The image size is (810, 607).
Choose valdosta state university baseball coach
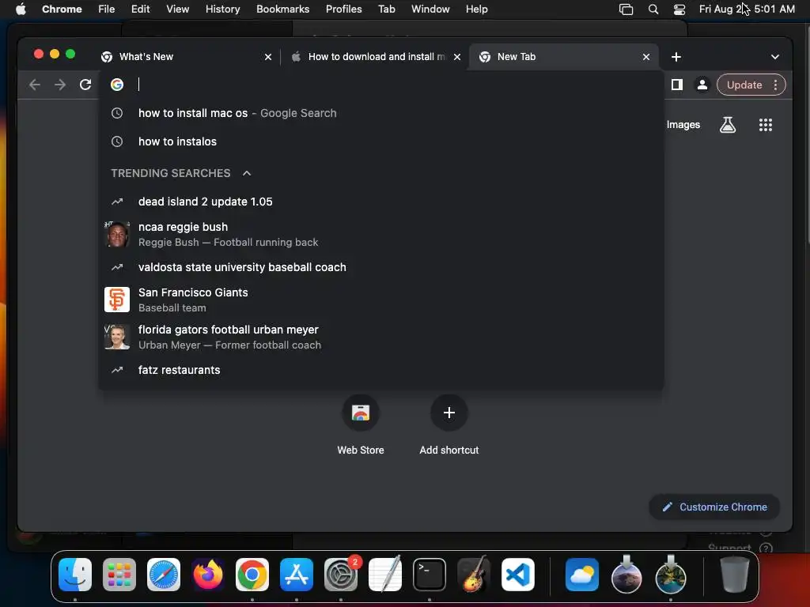pos(380,267)
